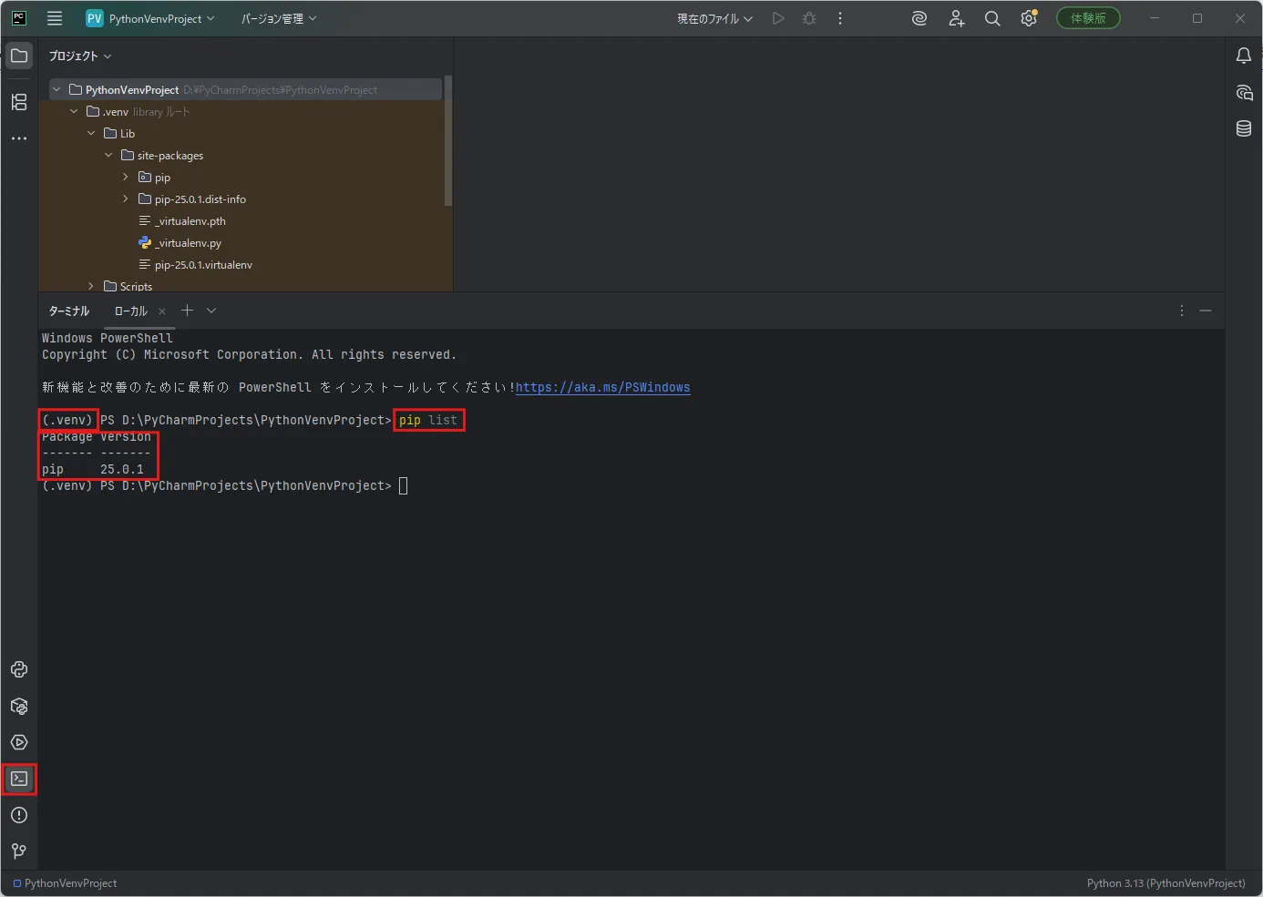Click the project tree vertical scrollbar
Image resolution: width=1263 pixels, height=897 pixels.
coord(447,141)
